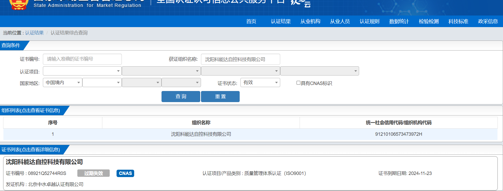Screen dimensions: 503x191
Task: Select 从业人员 in the navigation bar
Action: (340, 21)
